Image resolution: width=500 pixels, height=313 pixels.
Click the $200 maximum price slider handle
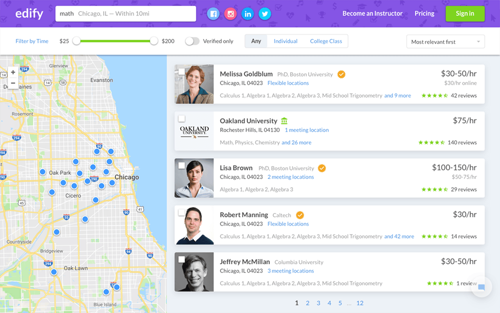point(154,41)
